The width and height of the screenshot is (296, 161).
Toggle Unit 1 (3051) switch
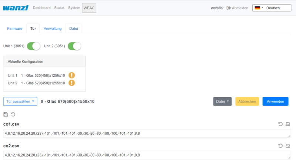[x=33, y=46]
